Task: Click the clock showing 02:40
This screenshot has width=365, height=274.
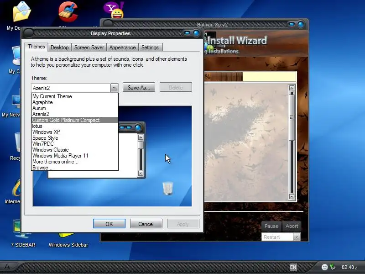Action: tap(349, 267)
